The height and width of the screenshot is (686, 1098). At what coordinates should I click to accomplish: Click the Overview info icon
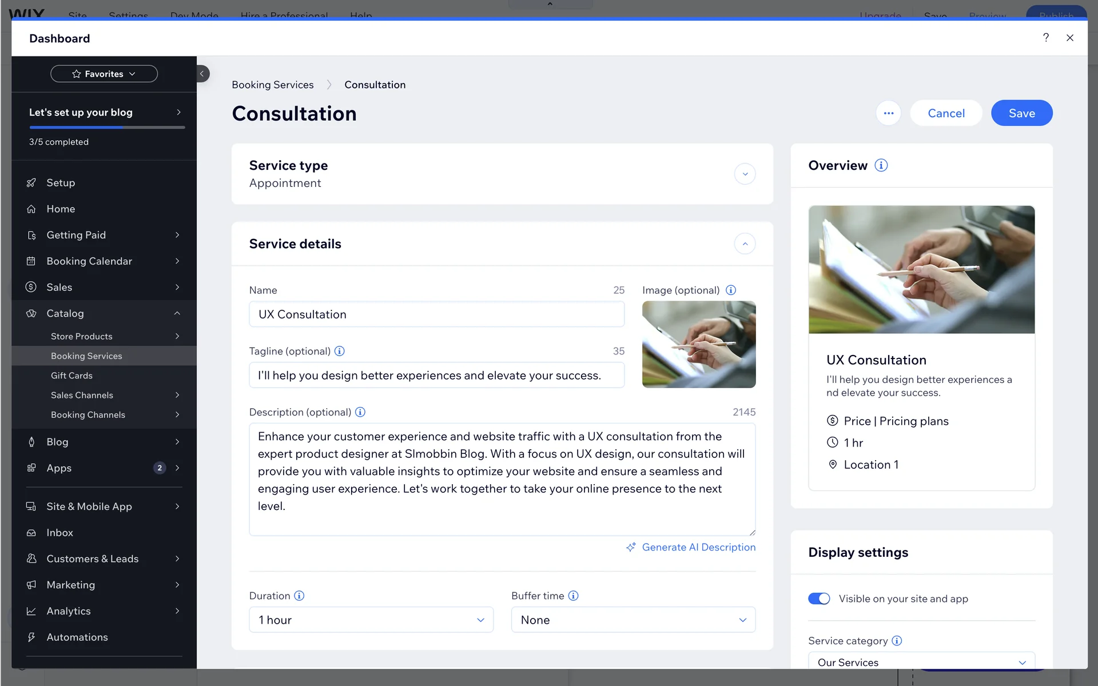click(881, 165)
